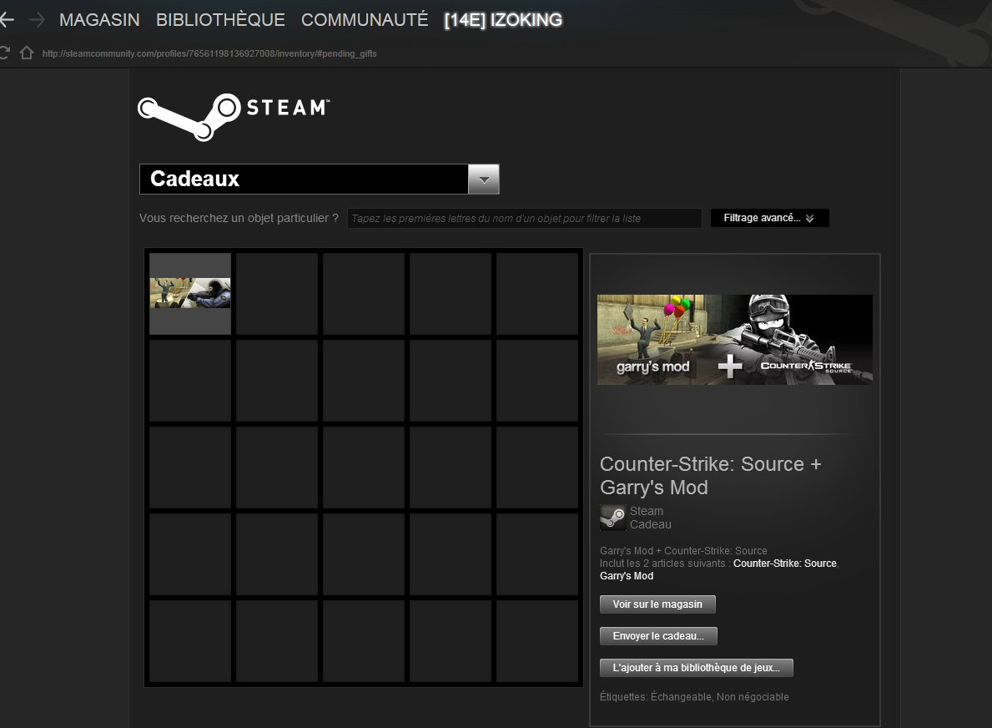Click the Étiquettes: Échangeable, Non négociable text
Viewport: 992px width, 728px height.
(x=694, y=697)
